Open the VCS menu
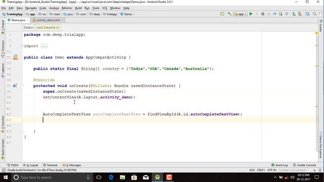This screenshot has width=324, height=182. click(105, 8)
